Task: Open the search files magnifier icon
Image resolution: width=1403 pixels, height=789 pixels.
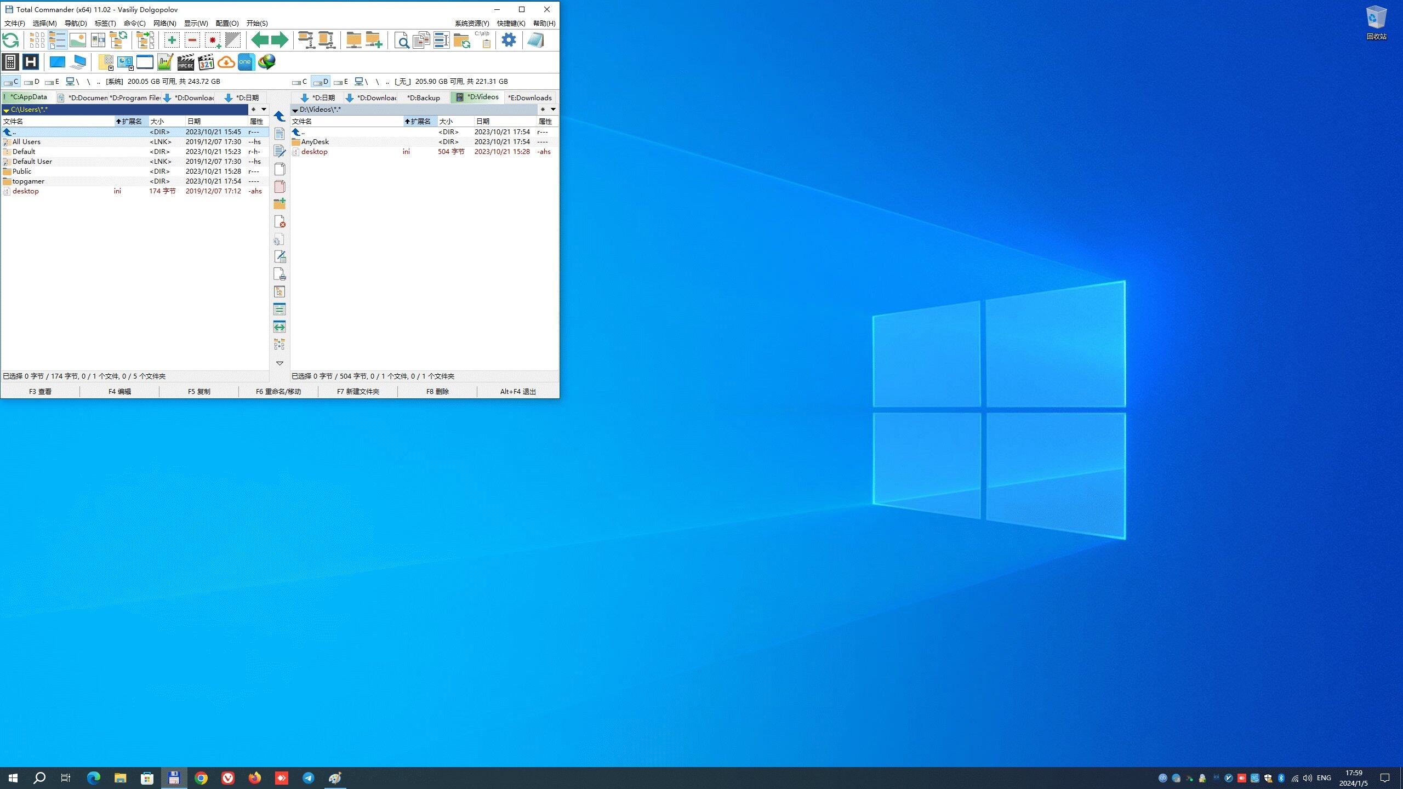Action: (x=401, y=40)
